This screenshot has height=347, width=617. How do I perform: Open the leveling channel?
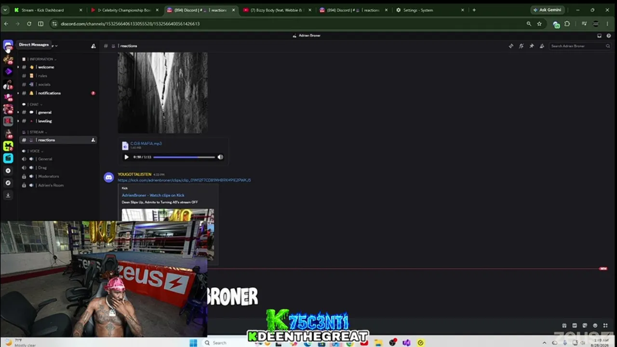(x=58, y=121)
